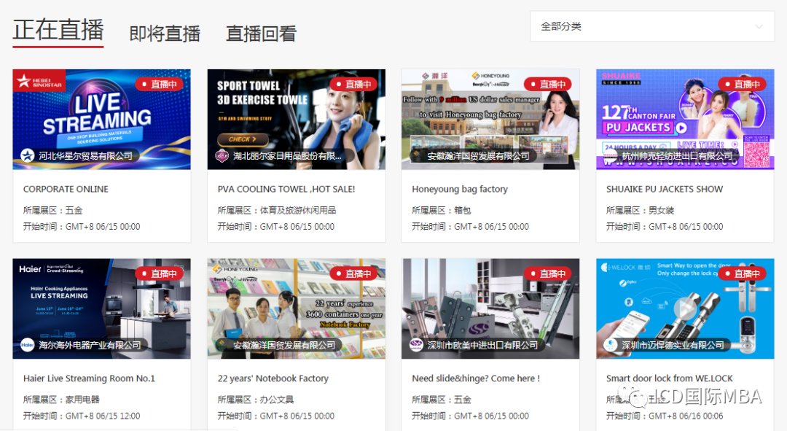The height and width of the screenshot is (431, 787).
Task: Click the start time under SHUAIKE PU JACKETS SHOW
Action: coord(665,227)
